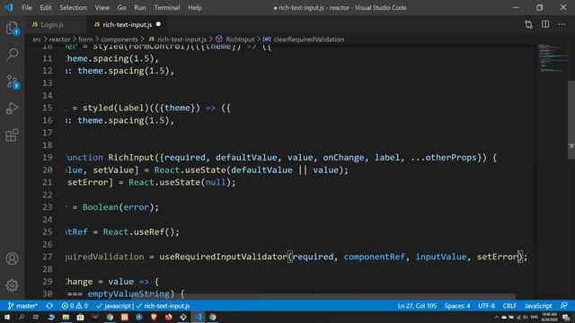The image size is (575, 323).
Task: Click the form breadcrumb segment
Action: (x=85, y=39)
